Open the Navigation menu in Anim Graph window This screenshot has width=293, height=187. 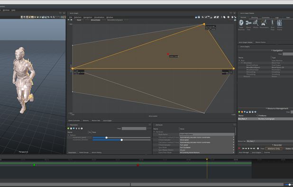(88, 17)
